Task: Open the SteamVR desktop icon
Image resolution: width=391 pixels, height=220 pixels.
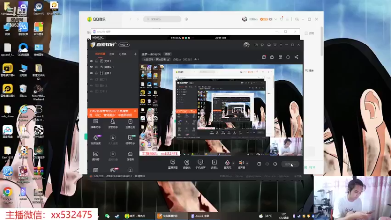Action: (x=39, y=8)
